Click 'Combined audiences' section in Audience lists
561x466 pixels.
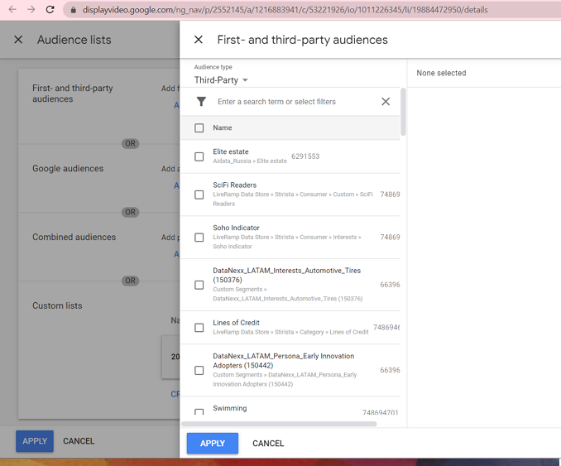(74, 237)
